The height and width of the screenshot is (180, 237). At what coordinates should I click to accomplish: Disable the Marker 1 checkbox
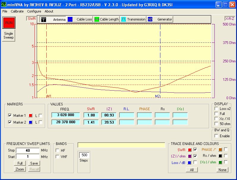(x=10, y=116)
